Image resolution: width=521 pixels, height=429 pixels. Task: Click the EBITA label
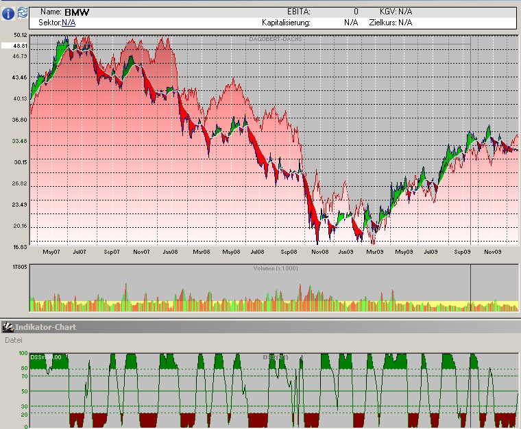[x=299, y=12]
